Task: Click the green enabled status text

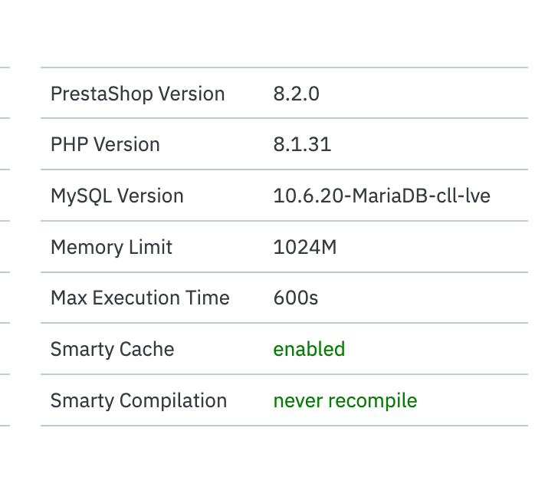Action: [309, 349]
